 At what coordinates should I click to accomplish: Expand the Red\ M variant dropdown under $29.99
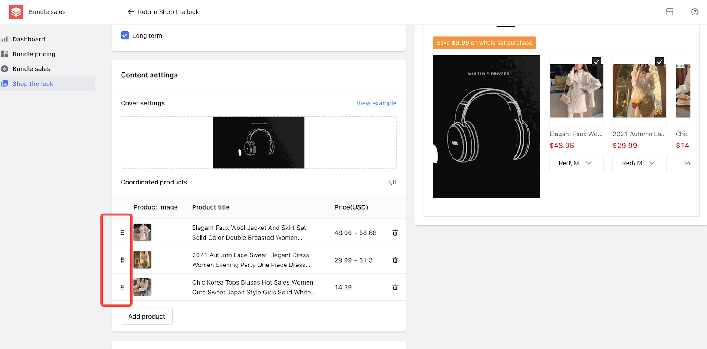click(x=639, y=163)
